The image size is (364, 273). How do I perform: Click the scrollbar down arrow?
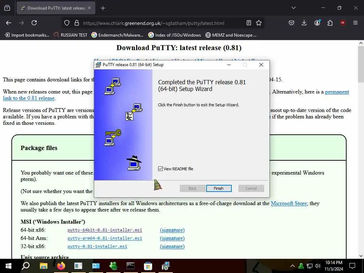coord(361,256)
